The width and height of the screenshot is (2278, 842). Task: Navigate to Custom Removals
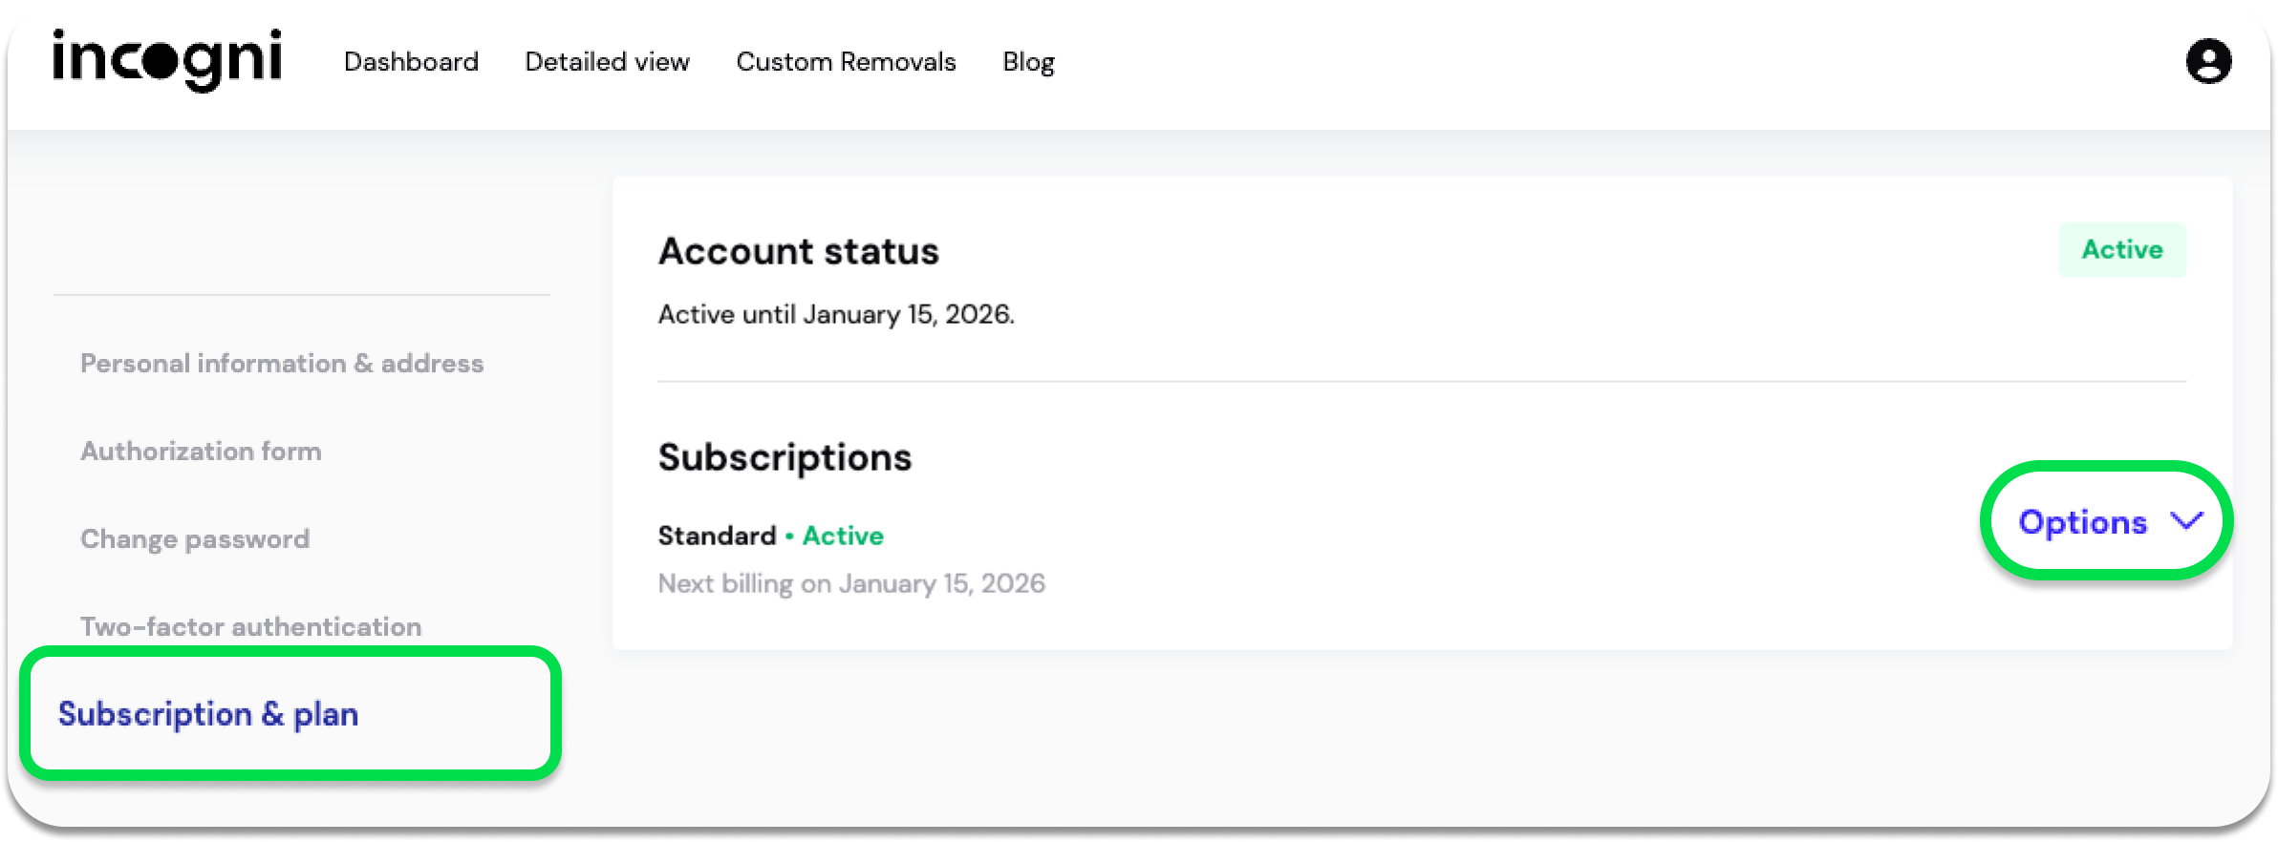click(846, 62)
